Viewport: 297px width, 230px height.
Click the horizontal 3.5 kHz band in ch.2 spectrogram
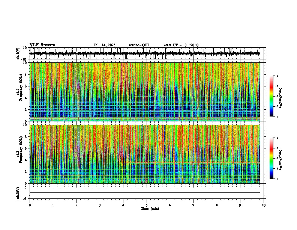coord(191,163)
